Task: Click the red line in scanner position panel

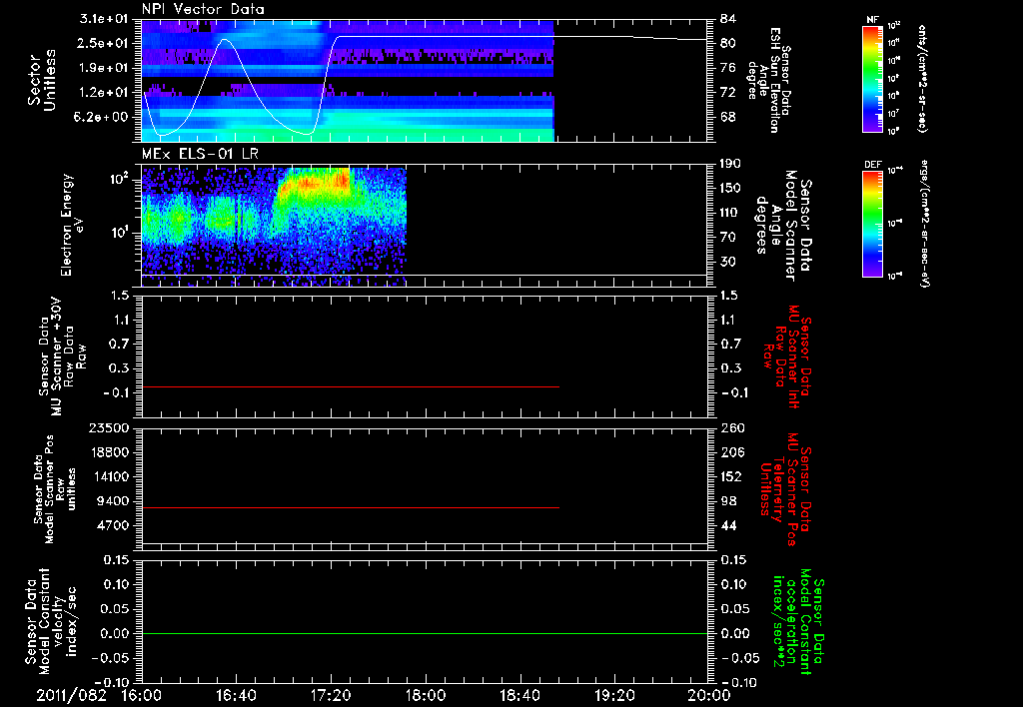Action: [x=351, y=507]
